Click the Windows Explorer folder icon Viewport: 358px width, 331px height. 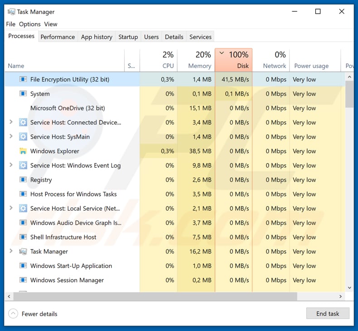pyautogui.click(x=23, y=151)
